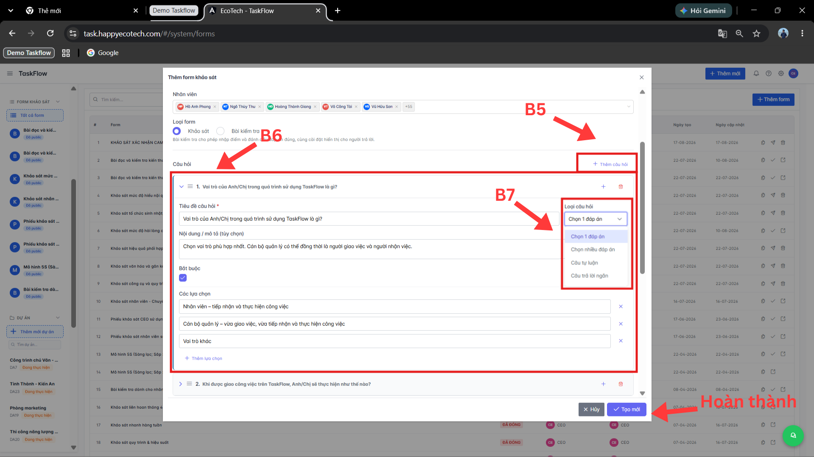The width and height of the screenshot is (814, 457).
Task: Click the Hủy button
Action: [591, 410]
